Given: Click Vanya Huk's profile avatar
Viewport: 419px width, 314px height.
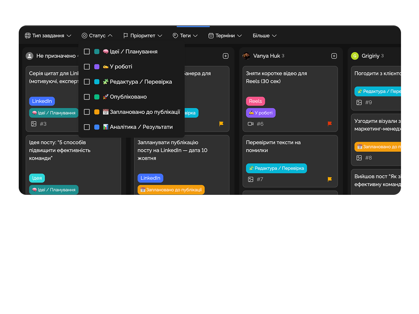Looking at the screenshot, I should pyautogui.click(x=246, y=56).
